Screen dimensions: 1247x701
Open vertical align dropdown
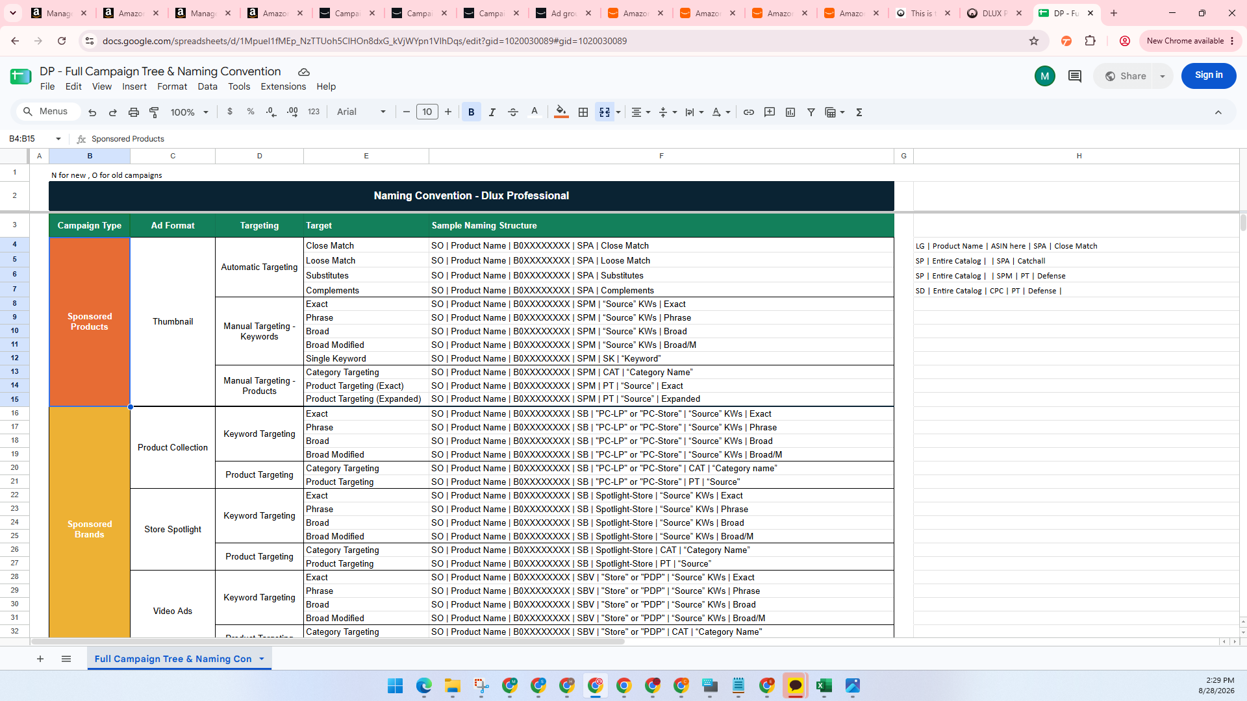click(668, 112)
